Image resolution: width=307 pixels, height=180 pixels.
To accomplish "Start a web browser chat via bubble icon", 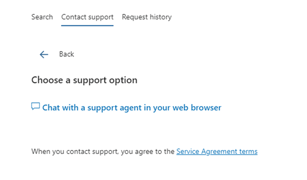I will point(35,107).
